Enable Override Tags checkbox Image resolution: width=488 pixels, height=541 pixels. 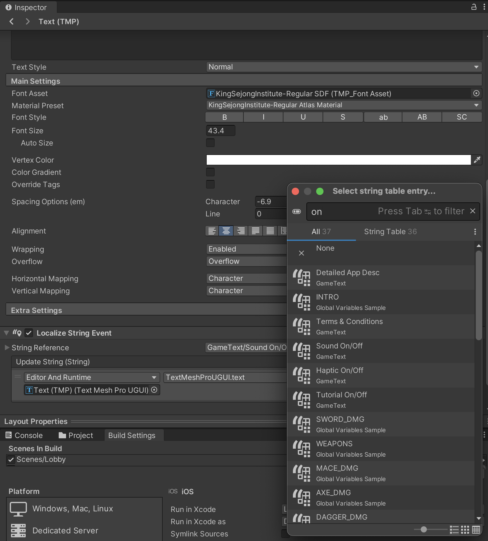210,184
